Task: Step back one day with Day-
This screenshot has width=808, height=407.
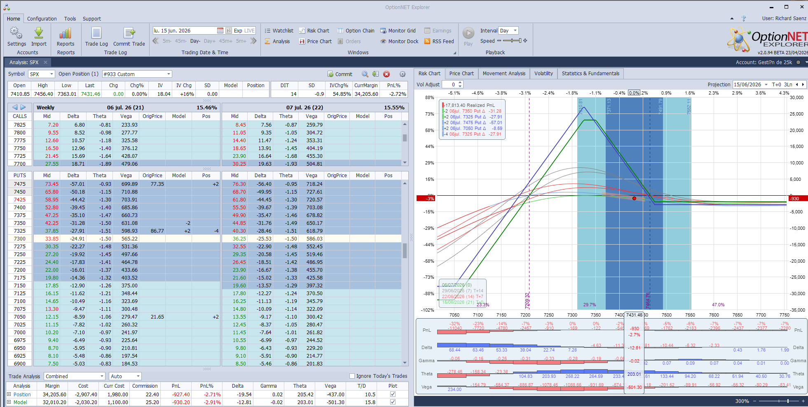Action: pos(195,41)
